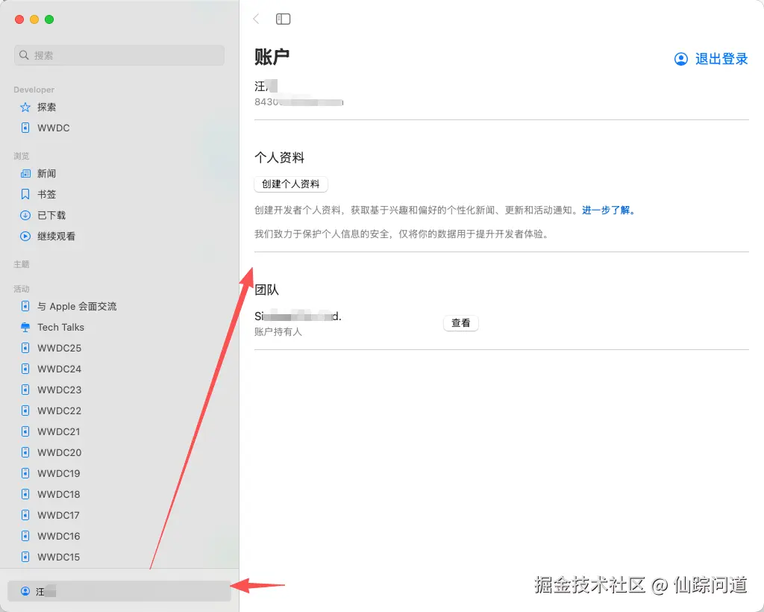The width and height of the screenshot is (764, 612).
Task: Select the 已下载 sidebar label
Action: pyautogui.click(x=51, y=216)
